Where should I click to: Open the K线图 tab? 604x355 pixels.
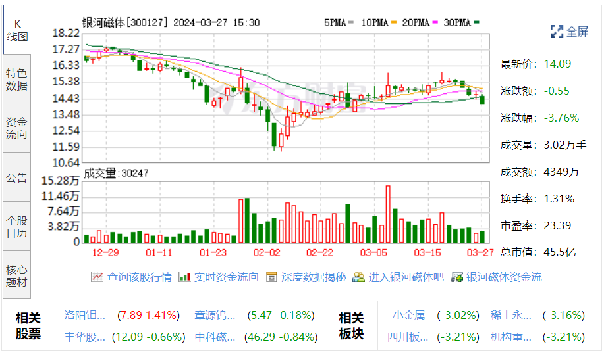pos(17,30)
